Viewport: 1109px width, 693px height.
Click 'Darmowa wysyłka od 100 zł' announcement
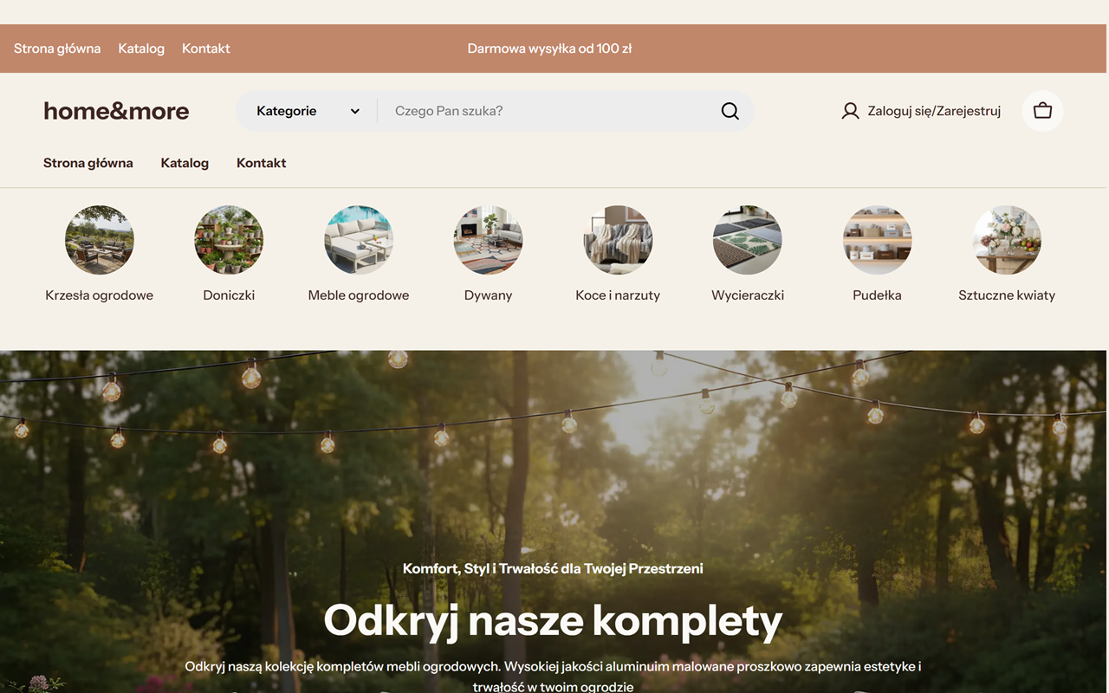[549, 49]
